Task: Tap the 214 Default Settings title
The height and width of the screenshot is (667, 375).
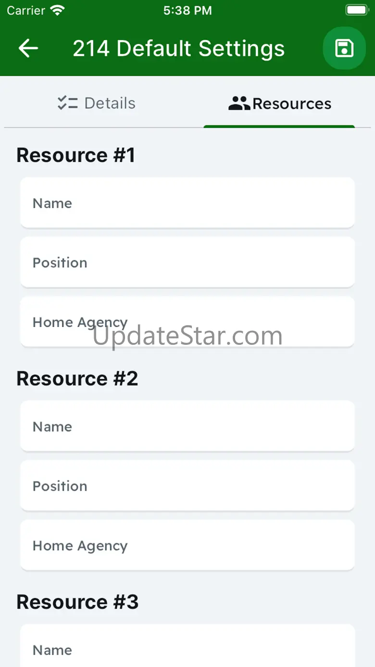Action: pos(178,49)
